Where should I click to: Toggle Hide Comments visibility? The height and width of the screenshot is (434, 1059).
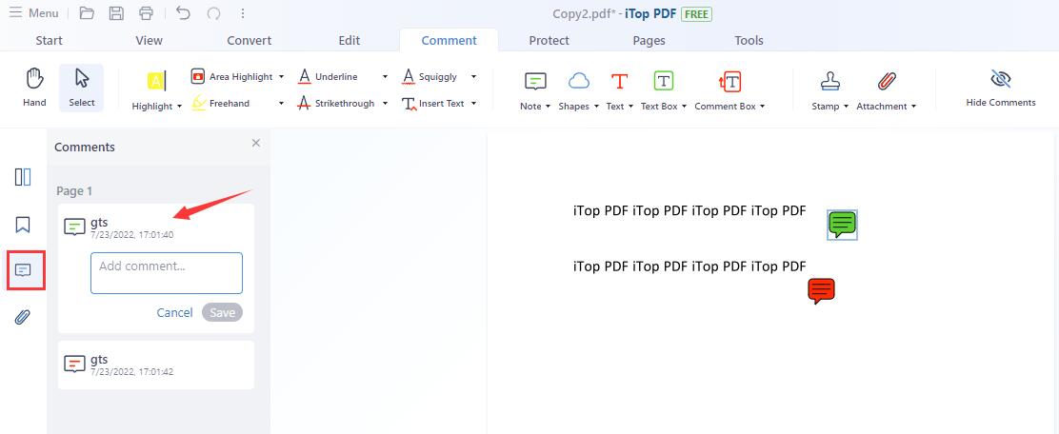(1000, 88)
